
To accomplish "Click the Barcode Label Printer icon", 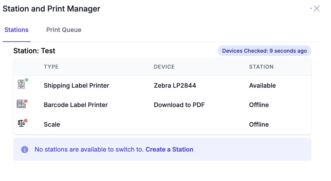I will (21, 104).
